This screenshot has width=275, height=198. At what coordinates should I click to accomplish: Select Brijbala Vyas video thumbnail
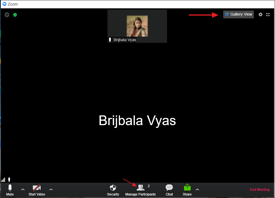(137, 26)
